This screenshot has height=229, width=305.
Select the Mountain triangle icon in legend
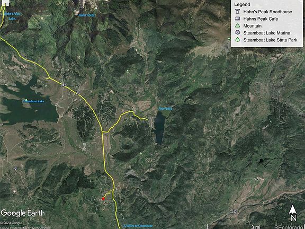[237, 25]
